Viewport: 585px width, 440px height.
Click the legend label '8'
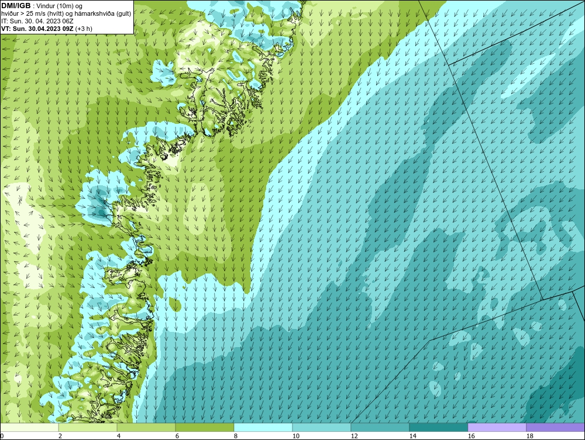coord(235,436)
